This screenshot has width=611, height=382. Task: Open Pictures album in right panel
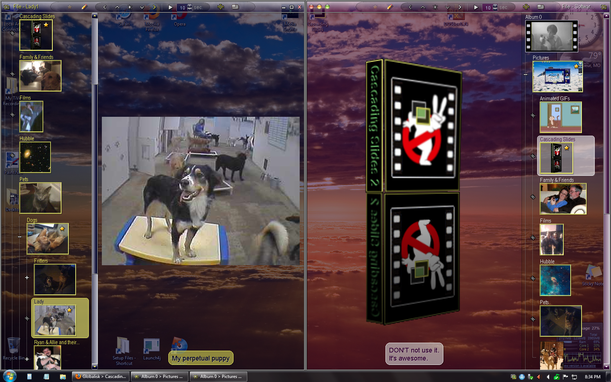(558, 76)
